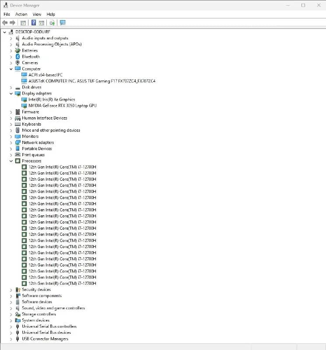The height and width of the screenshot is (350, 326).
Task: Open the File menu
Action: 7,14
